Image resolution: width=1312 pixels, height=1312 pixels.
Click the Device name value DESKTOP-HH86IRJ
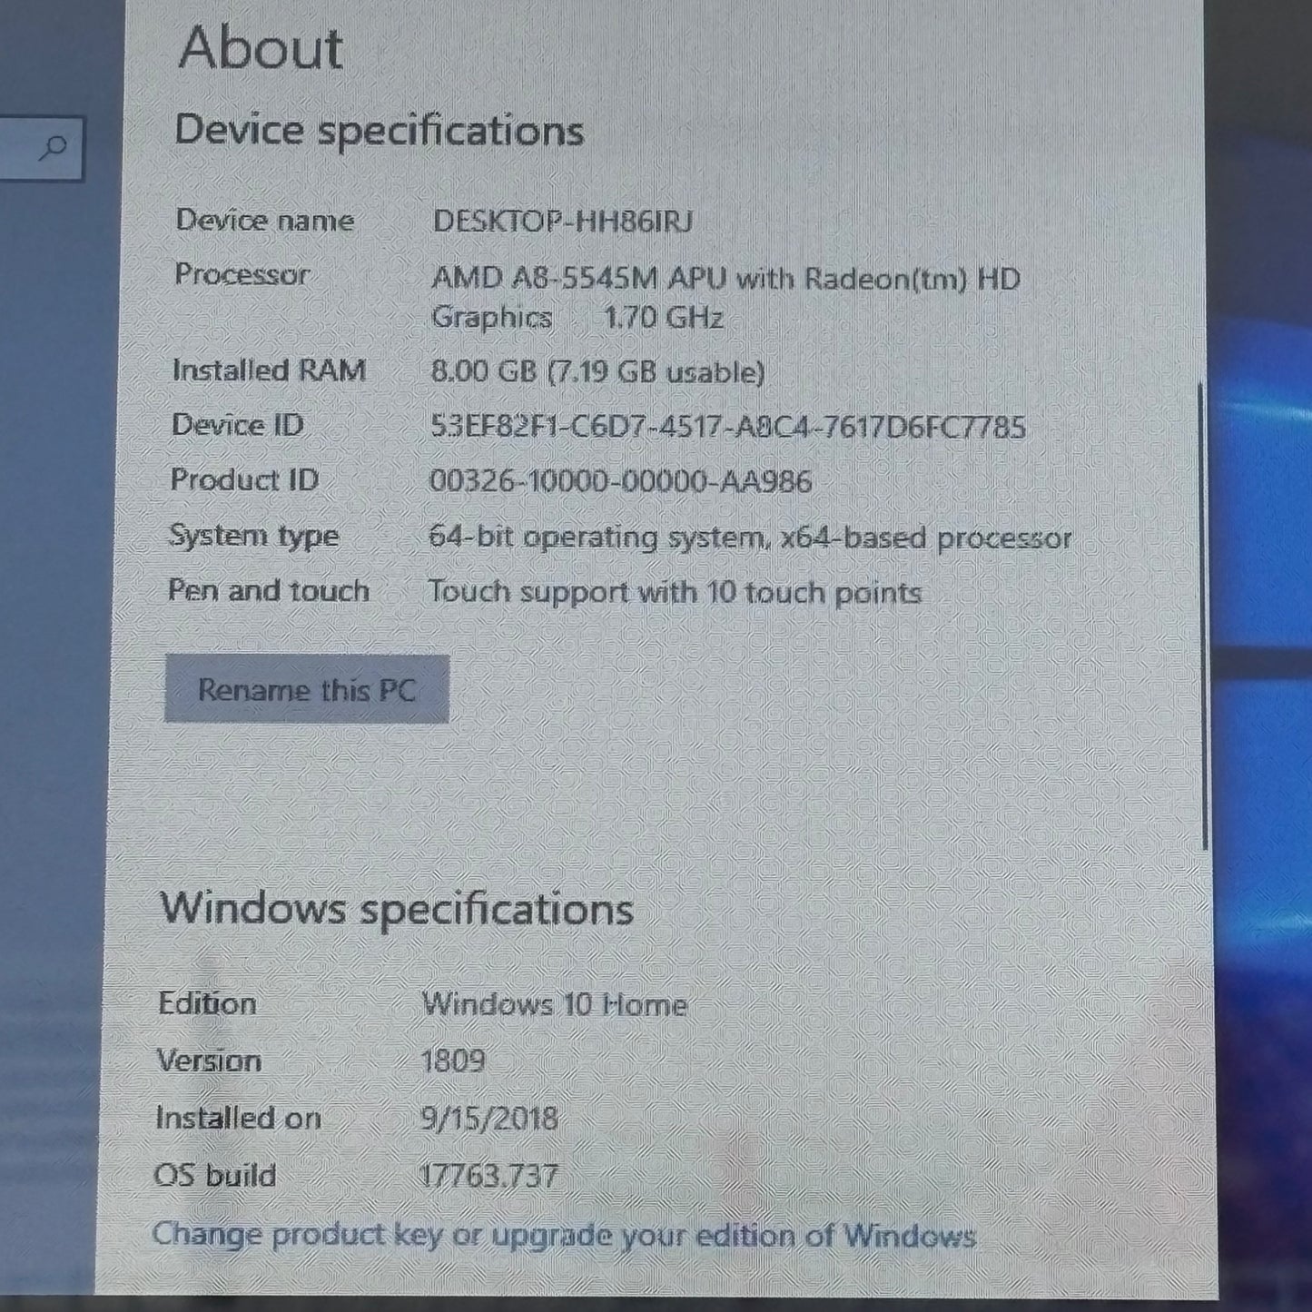coord(564,221)
